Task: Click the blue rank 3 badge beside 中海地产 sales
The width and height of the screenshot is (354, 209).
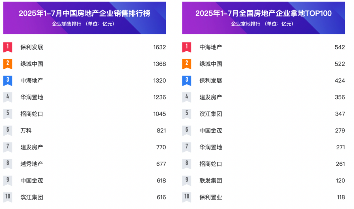Action: [8, 81]
